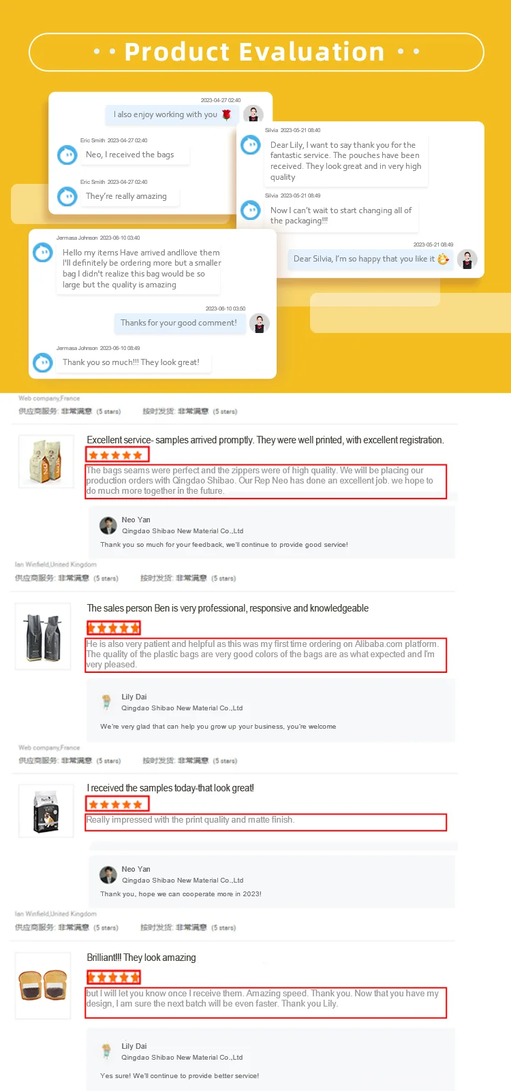
Task: Click the agent photo next to 'Dear Silvia' reply
Action: [467, 259]
